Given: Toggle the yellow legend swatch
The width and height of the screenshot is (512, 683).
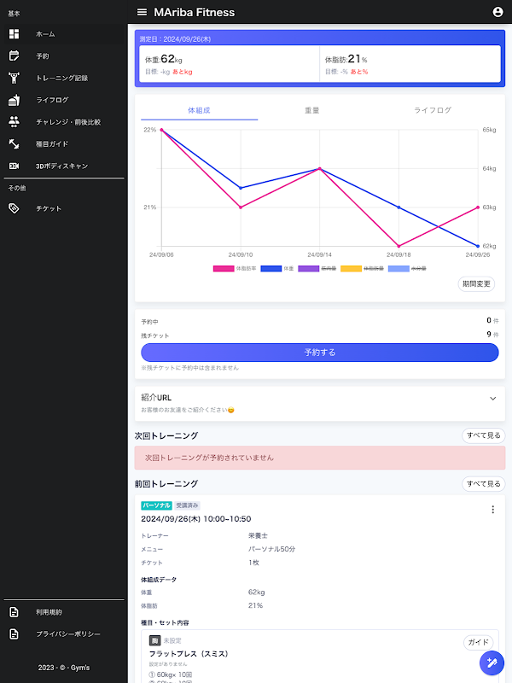Looking at the screenshot, I should (x=351, y=269).
